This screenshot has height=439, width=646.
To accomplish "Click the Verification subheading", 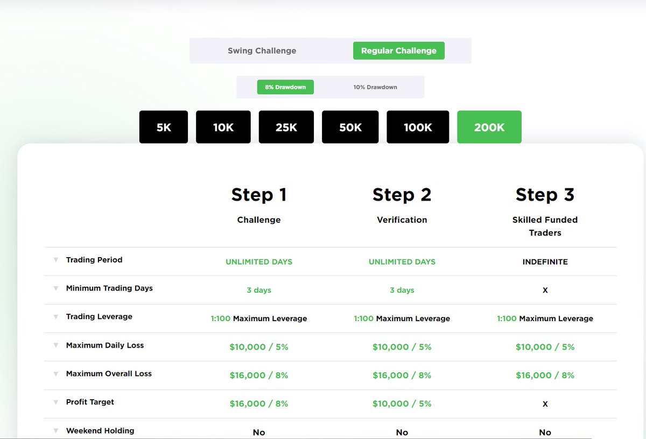I will tap(402, 220).
